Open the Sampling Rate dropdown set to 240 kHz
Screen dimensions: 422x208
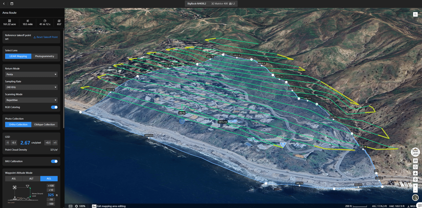coord(31,87)
